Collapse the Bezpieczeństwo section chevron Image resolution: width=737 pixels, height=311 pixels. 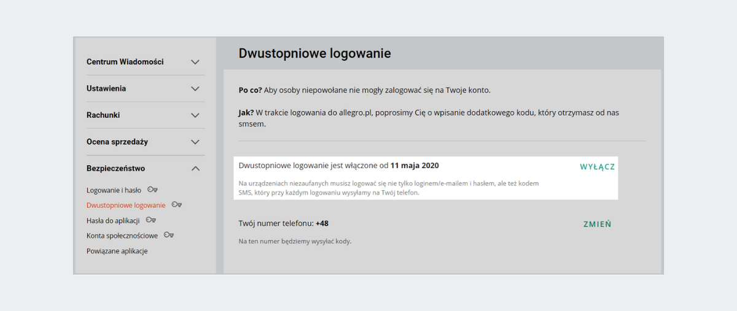click(195, 168)
